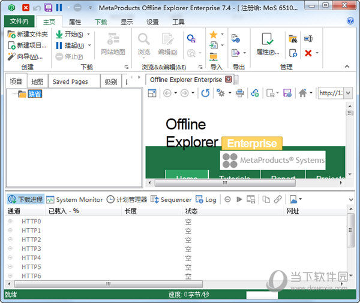Create a new project with 新建项目
360x303 pixels.
[x=27, y=46]
